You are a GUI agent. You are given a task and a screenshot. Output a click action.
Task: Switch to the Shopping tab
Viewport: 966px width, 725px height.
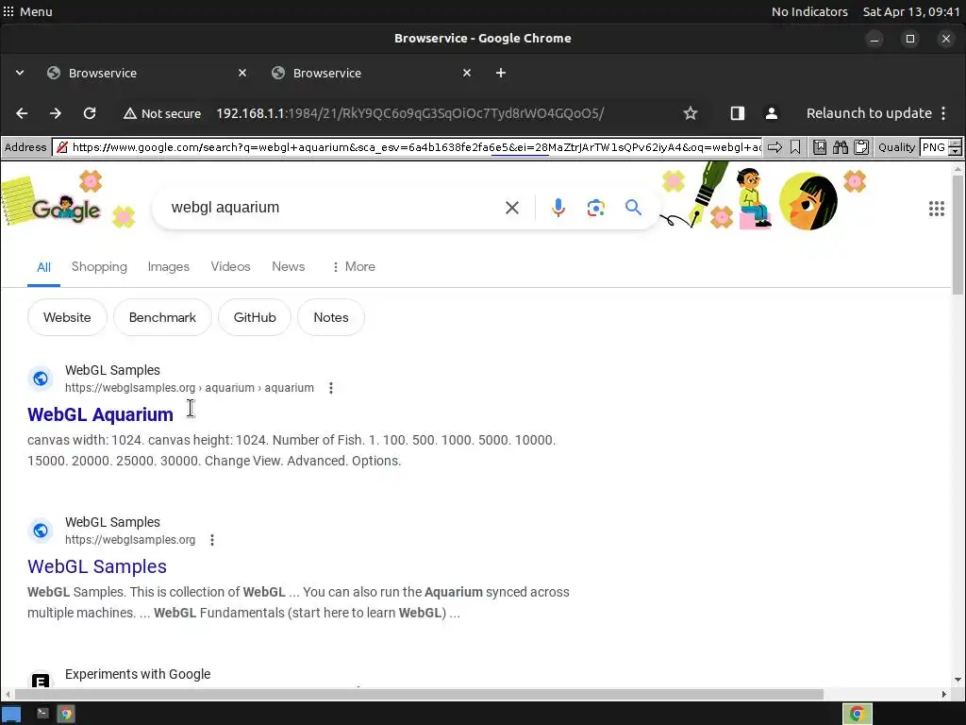[99, 266]
